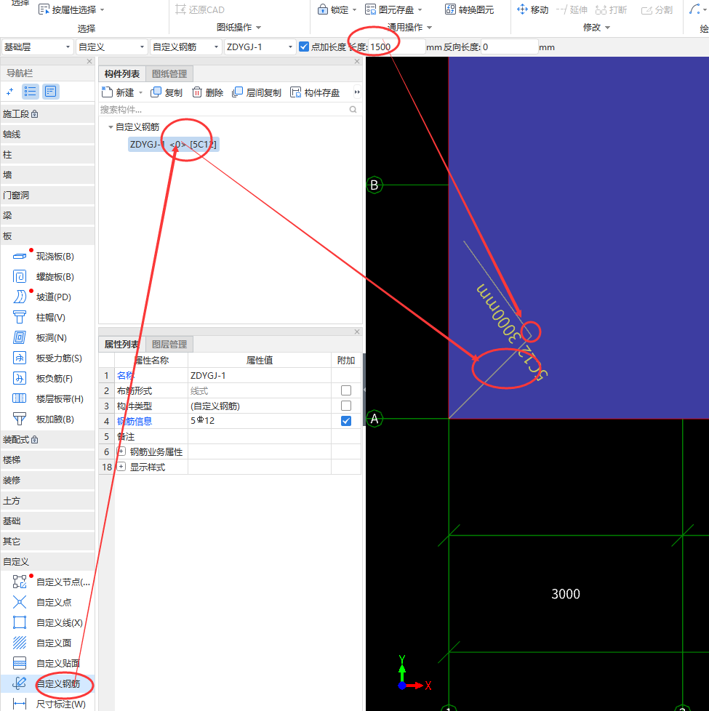This screenshot has height=711, width=709.
Task: Click the 转换图元 convert element tool
Action: coord(470,9)
